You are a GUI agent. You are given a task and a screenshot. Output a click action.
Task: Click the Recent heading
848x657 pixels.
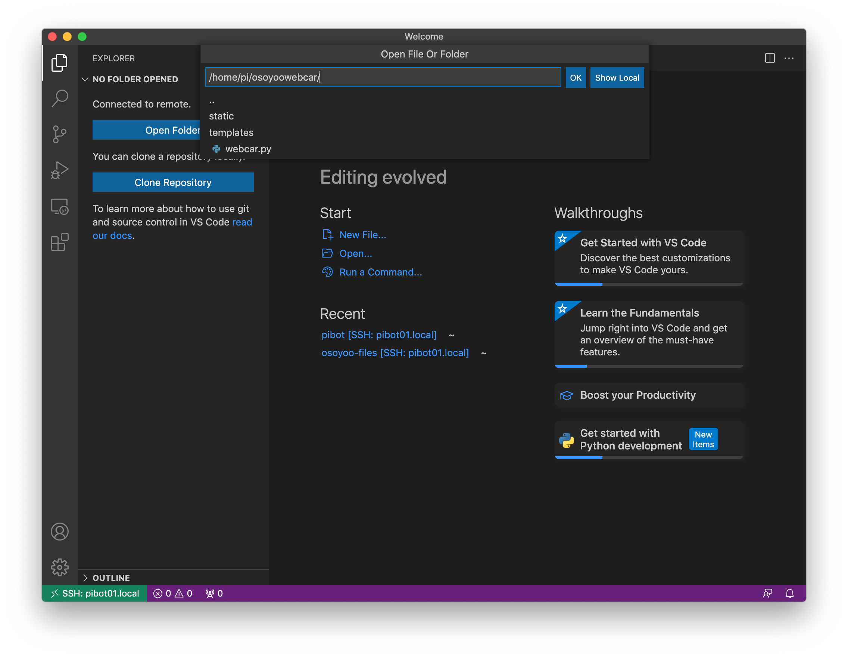click(x=342, y=314)
